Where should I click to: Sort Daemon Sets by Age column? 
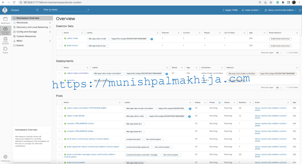(251, 33)
